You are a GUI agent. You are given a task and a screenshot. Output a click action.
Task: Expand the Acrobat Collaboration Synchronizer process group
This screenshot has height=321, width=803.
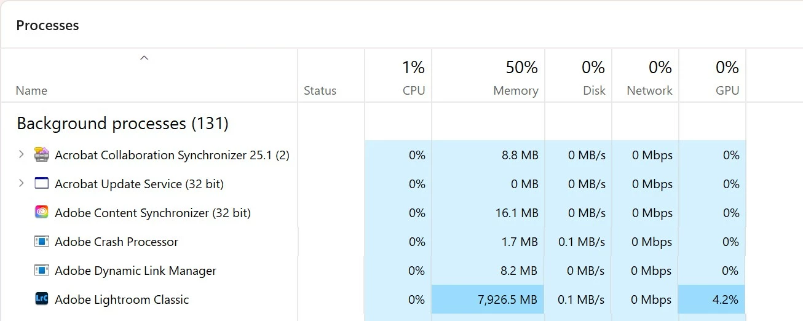point(22,154)
